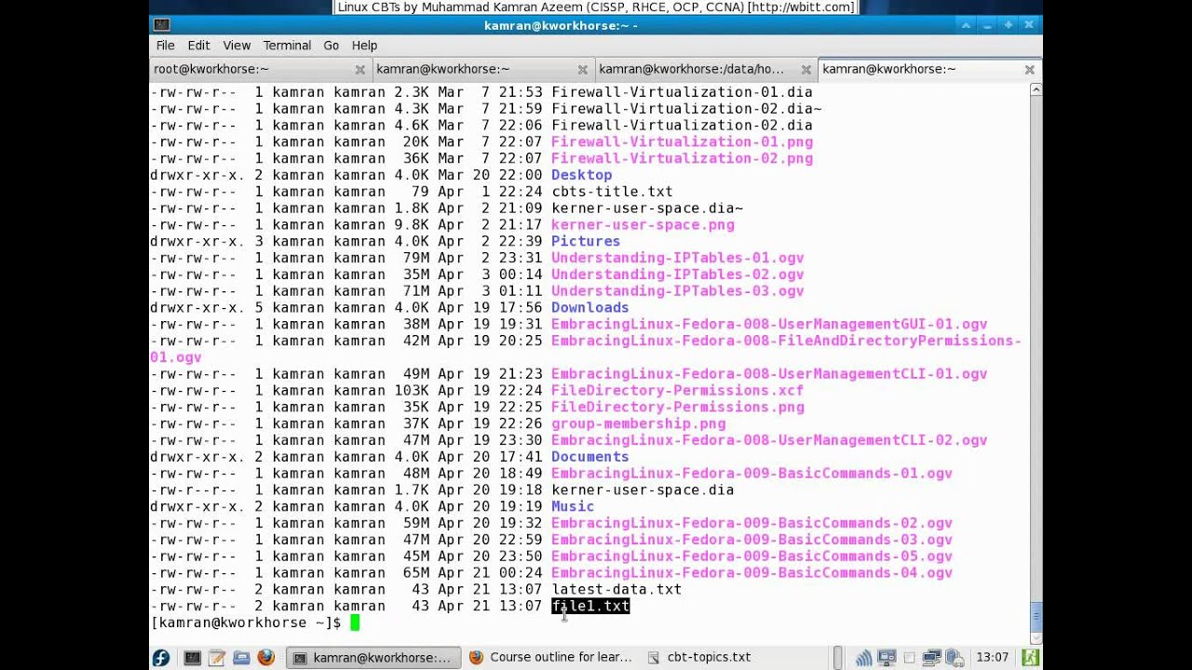This screenshot has width=1192, height=670.
Task: Open the Help menu
Action: click(x=364, y=46)
